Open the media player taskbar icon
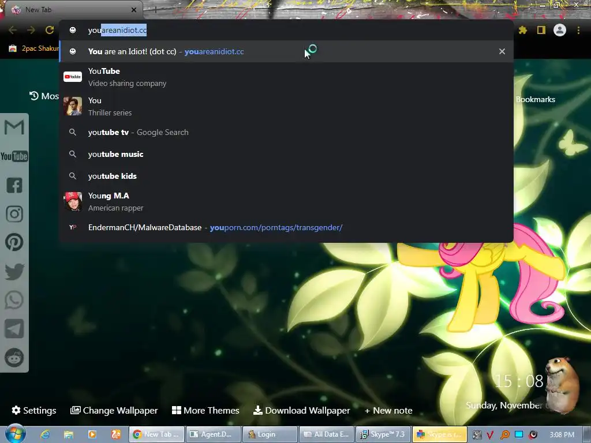The image size is (591, 443). (92, 434)
